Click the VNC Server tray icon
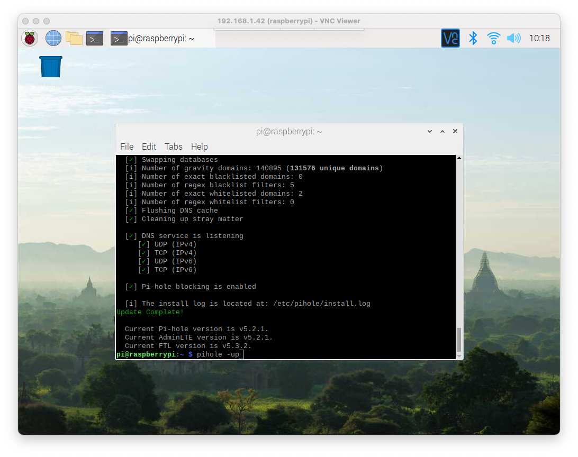The image size is (578, 457). (x=450, y=38)
